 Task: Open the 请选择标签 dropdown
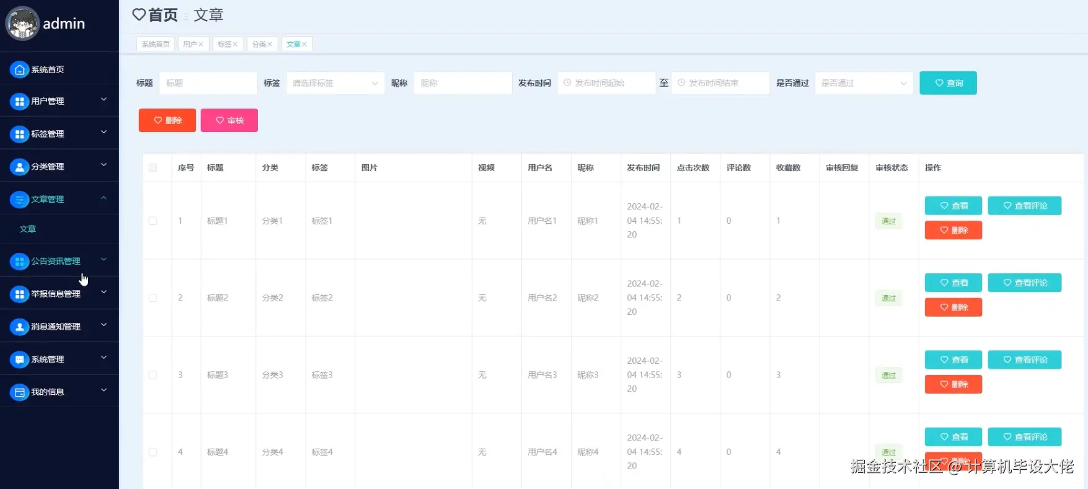pyautogui.click(x=335, y=83)
